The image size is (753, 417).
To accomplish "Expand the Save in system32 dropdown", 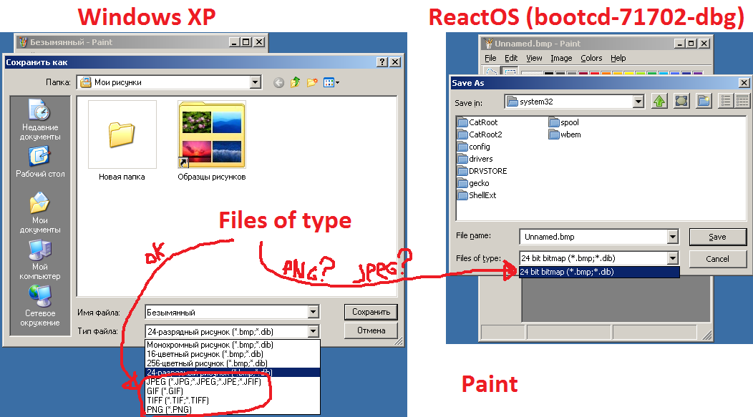I will coord(638,102).
